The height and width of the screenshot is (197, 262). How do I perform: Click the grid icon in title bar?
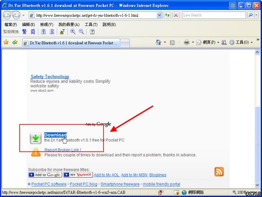[233, 5]
